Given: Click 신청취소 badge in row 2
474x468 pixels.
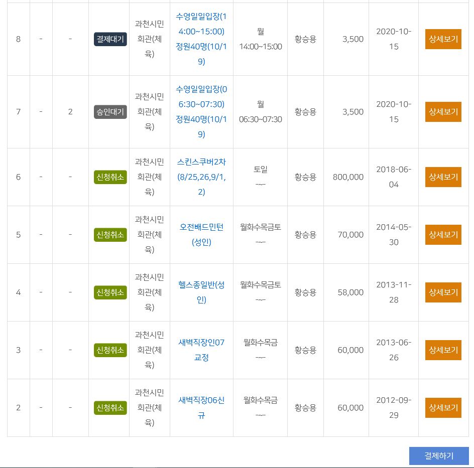Looking at the screenshot, I should click(x=110, y=408).
